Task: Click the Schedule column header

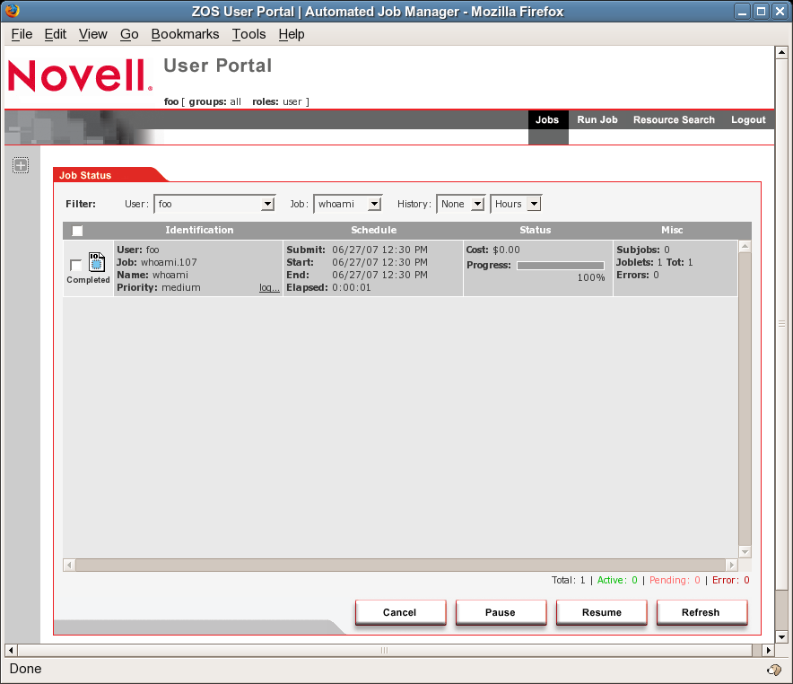Action: coord(374,230)
